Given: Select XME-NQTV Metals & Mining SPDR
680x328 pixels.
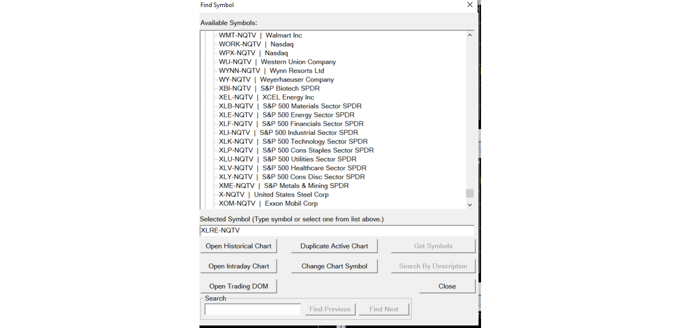Looking at the screenshot, I should [284, 186].
